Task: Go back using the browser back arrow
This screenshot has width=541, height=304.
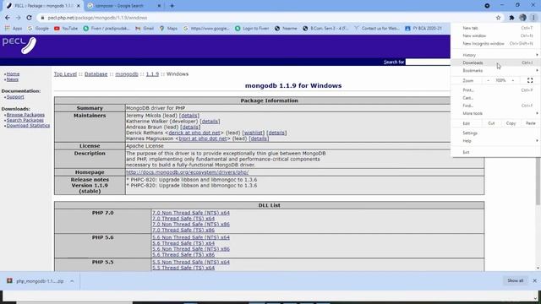Action: pos(8,18)
